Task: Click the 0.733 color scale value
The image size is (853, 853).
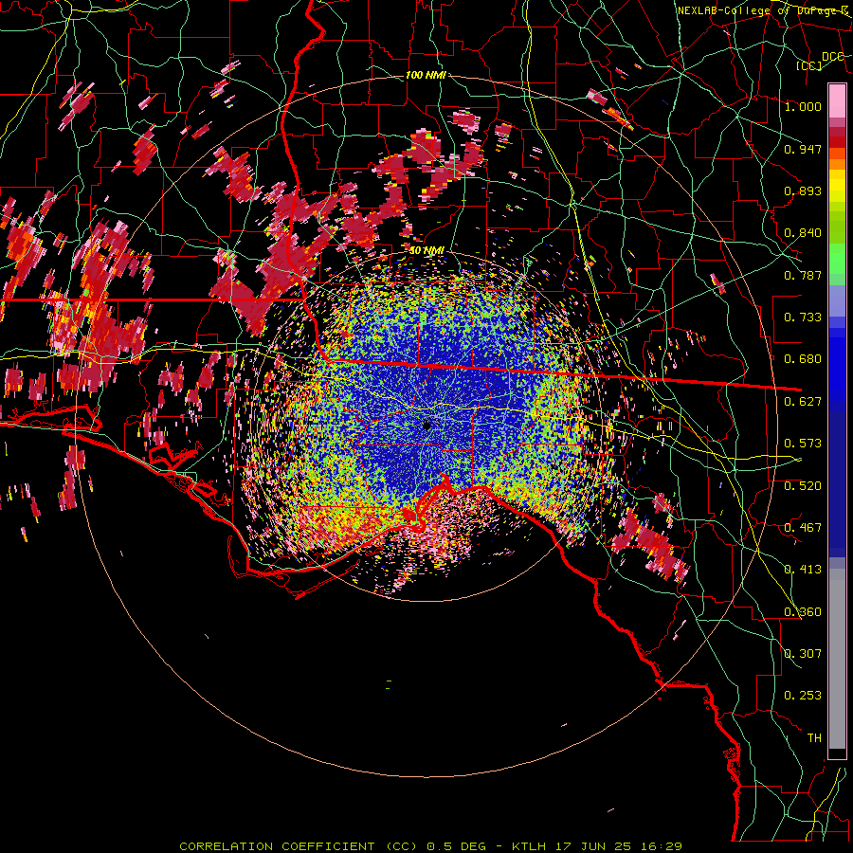Action: pos(803,318)
